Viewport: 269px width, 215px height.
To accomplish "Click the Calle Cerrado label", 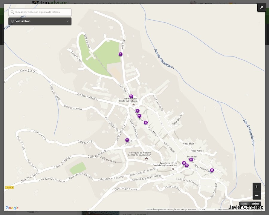I will pyautogui.click(x=173, y=188).
